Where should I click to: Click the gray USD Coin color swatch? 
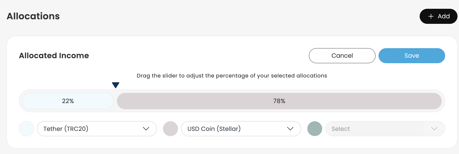click(170, 129)
